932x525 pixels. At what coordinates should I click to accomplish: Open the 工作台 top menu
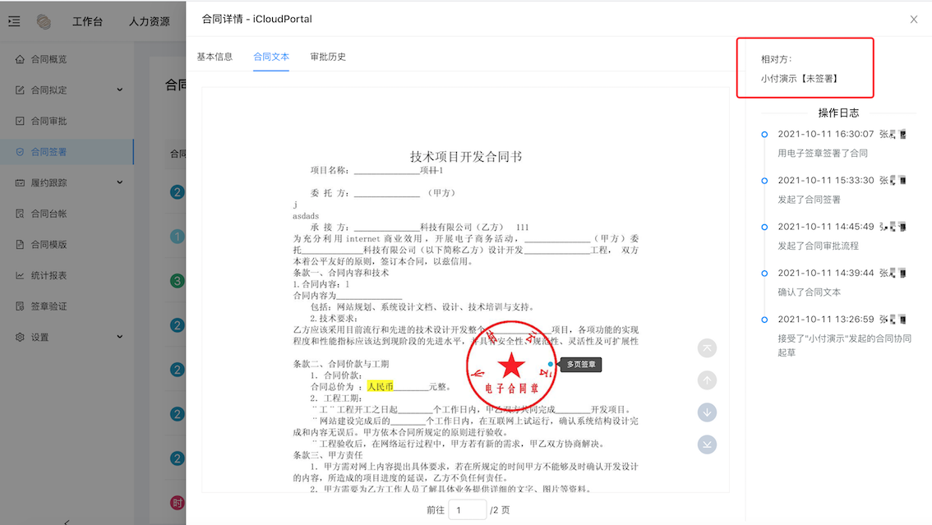pyautogui.click(x=87, y=21)
